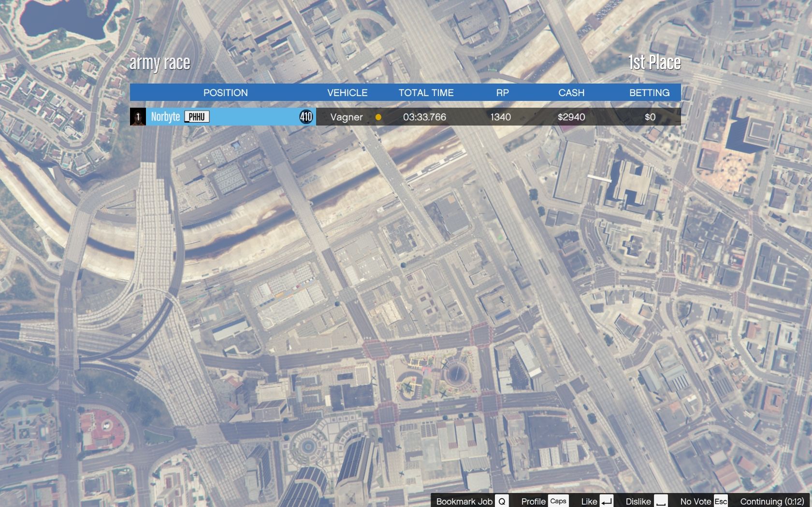The height and width of the screenshot is (507, 812).
Task: Click the CASH column header
Action: [x=571, y=93]
